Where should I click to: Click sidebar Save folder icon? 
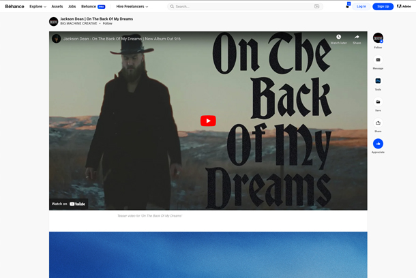point(378,102)
